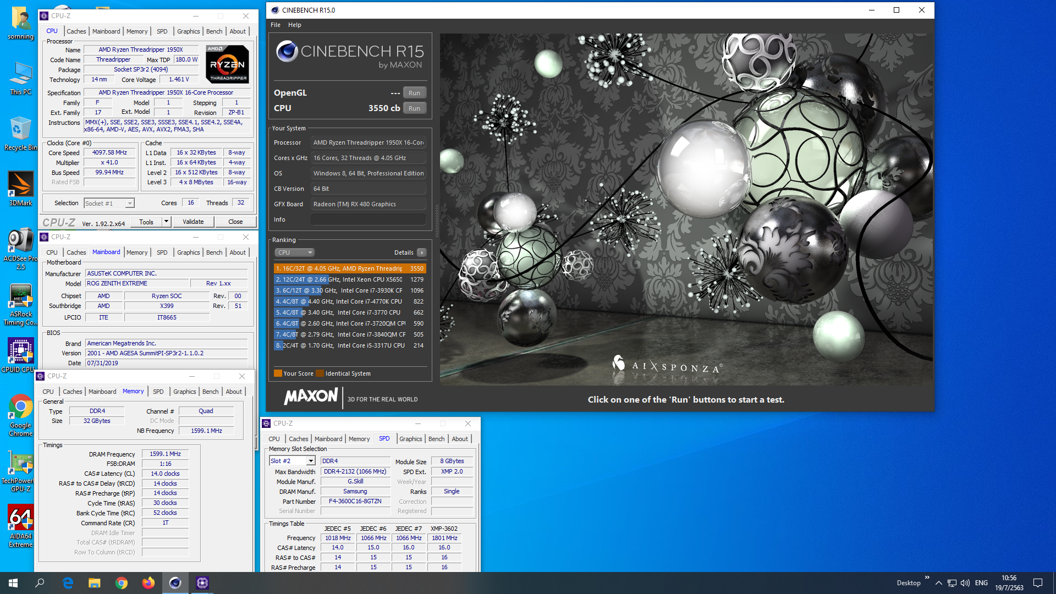Viewport: 1056px width, 594px height.
Task: Select top ranking Ryzen Threadripper entry
Action: pos(350,268)
